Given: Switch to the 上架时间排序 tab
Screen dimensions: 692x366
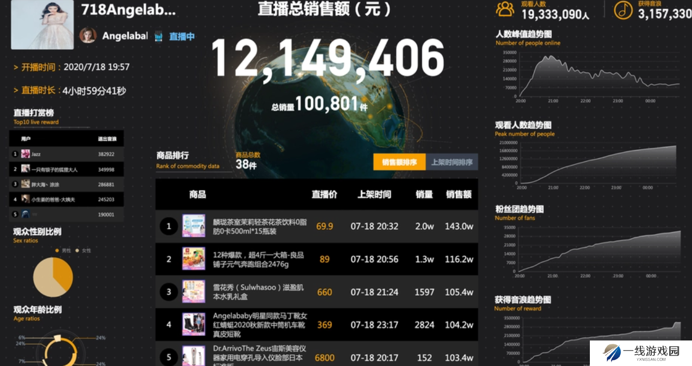Looking at the screenshot, I should (x=452, y=162).
